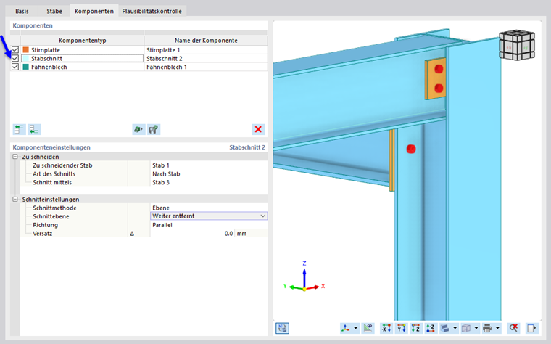Delete selected component red X
551x344 pixels.
[258, 129]
